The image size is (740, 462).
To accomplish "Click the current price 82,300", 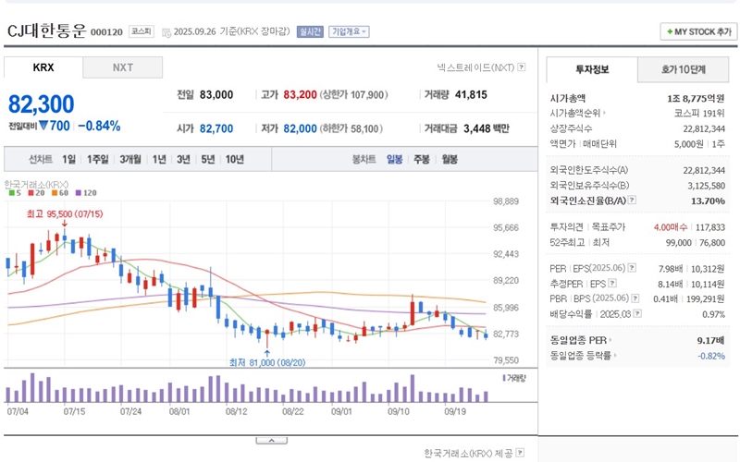I will click(41, 104).
